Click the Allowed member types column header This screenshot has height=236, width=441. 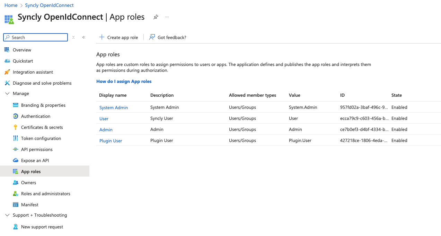[x=253, y=95]
